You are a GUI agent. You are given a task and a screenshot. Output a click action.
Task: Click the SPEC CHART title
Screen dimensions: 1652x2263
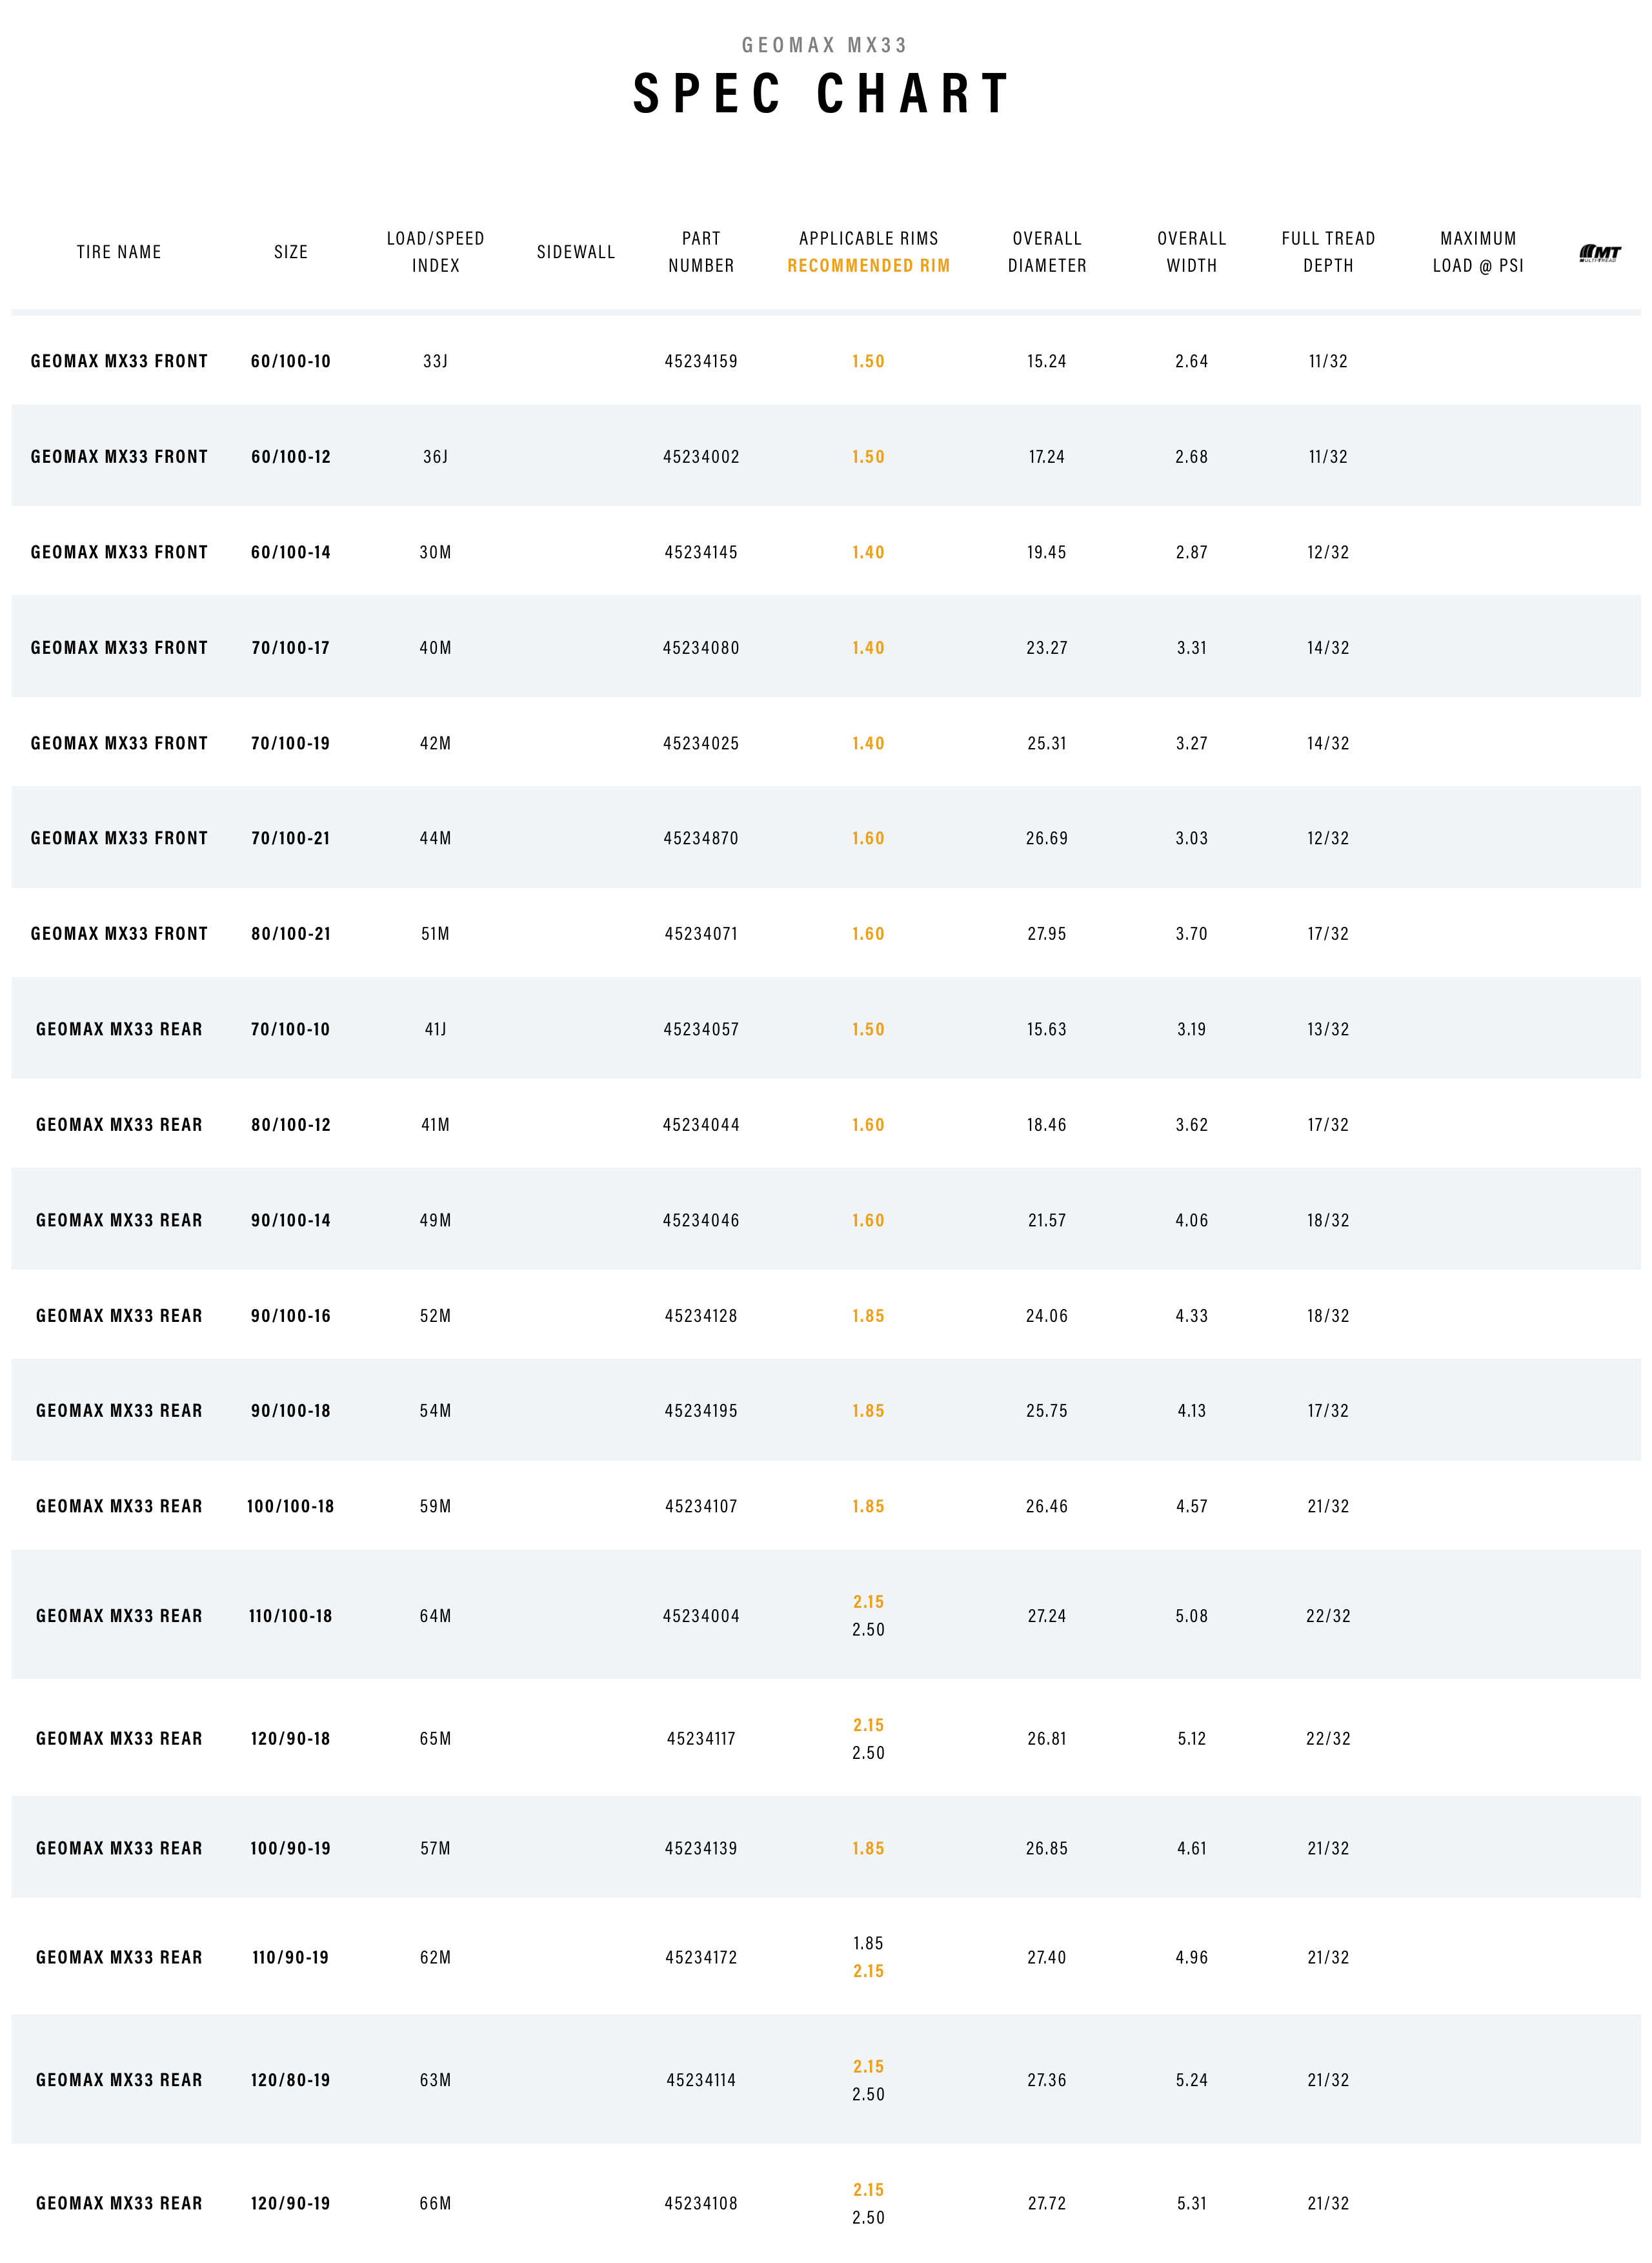tap(824, 95)
